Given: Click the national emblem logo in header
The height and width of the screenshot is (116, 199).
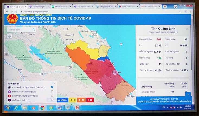Looking at the screenshot, I should click(12, 19).
